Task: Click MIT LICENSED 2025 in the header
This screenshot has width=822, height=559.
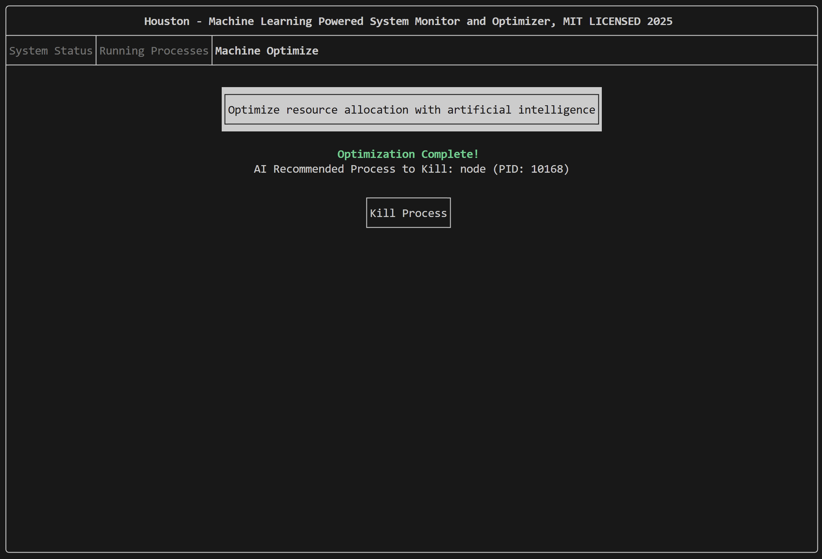Action: [x=617, y=21]
